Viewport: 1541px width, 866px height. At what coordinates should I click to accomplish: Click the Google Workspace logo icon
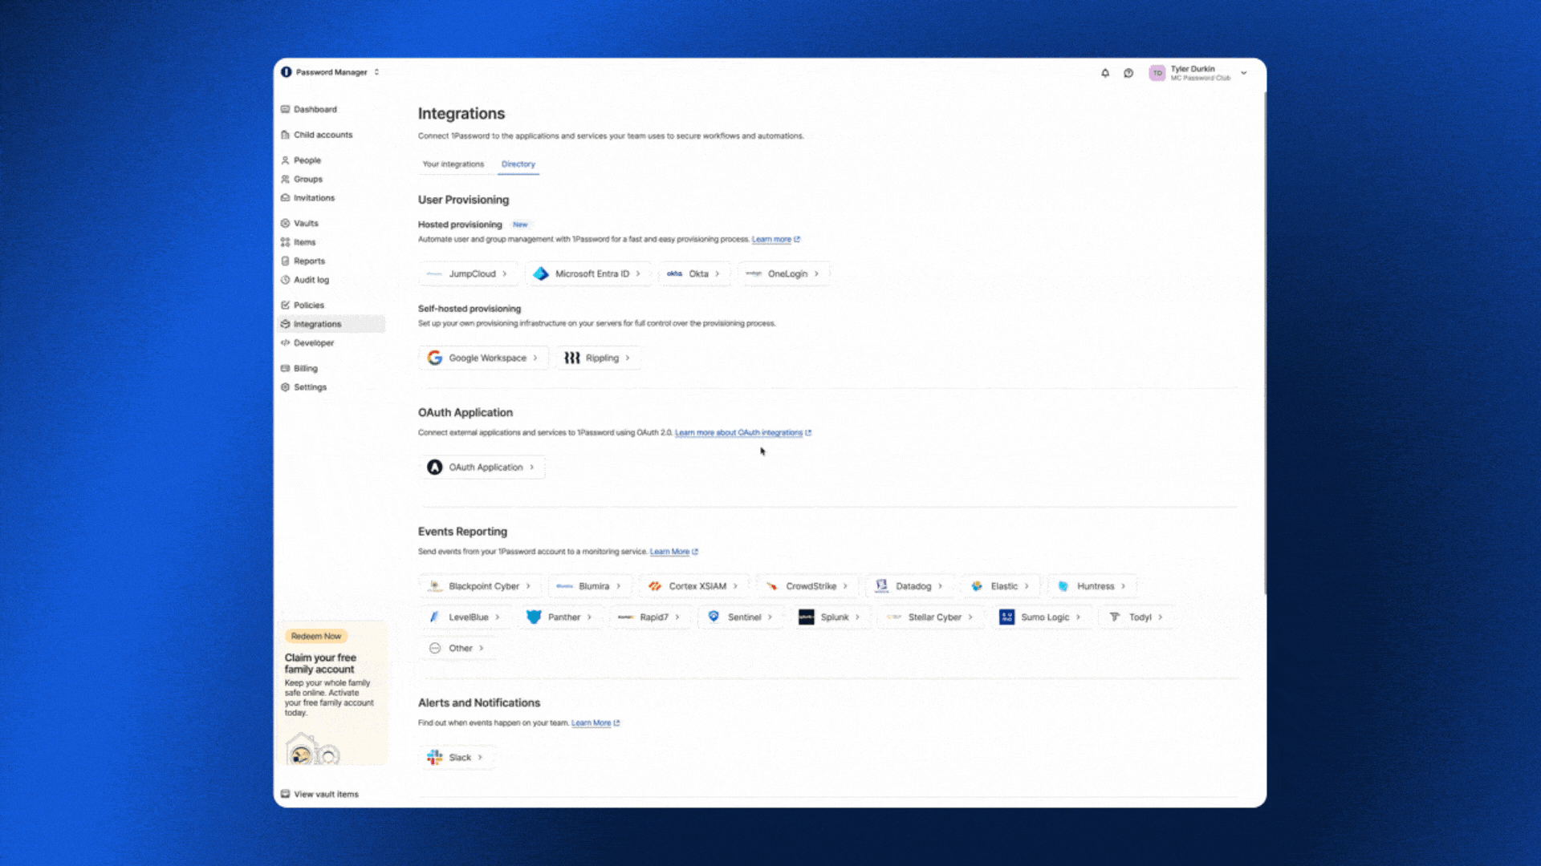pos(435,358)
